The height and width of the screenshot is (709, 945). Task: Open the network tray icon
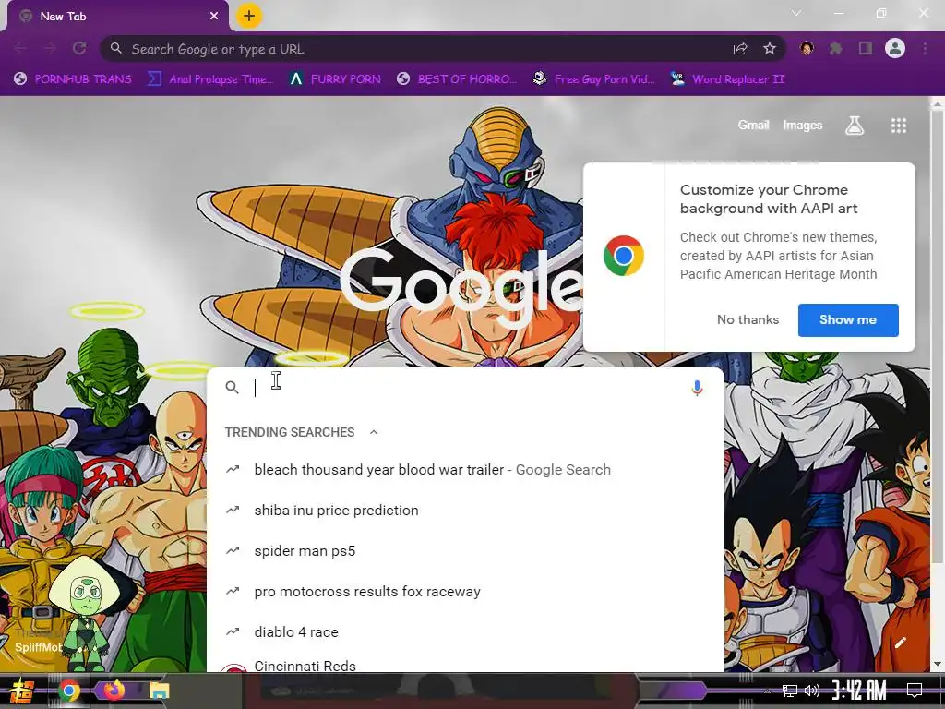point(789,691)
